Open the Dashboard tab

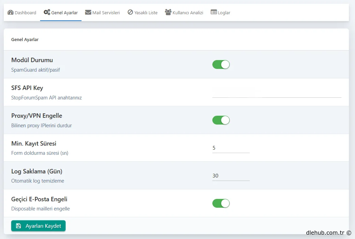(25, 13)
